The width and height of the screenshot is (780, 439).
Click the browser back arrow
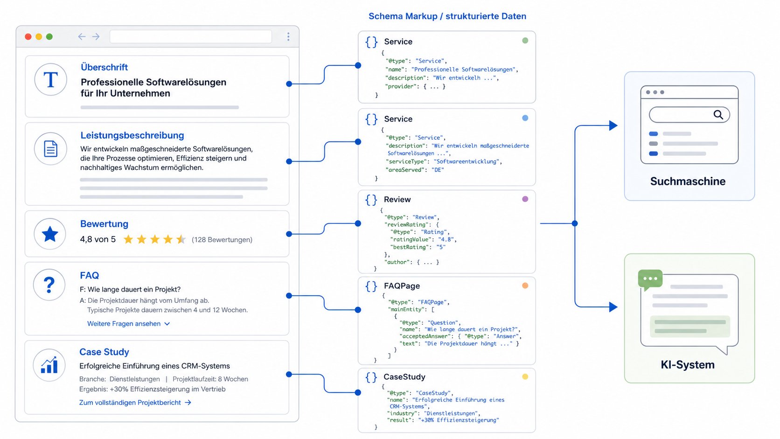point(82,36)
